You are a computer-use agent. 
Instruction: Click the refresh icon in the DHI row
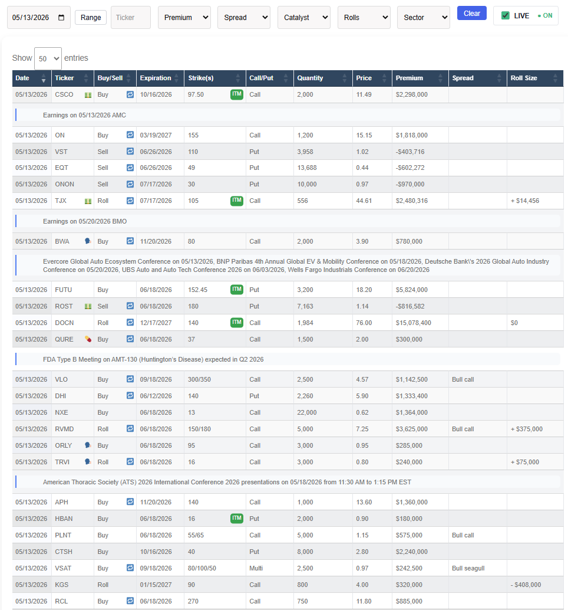pyautogui.click(x=130, y=396)
